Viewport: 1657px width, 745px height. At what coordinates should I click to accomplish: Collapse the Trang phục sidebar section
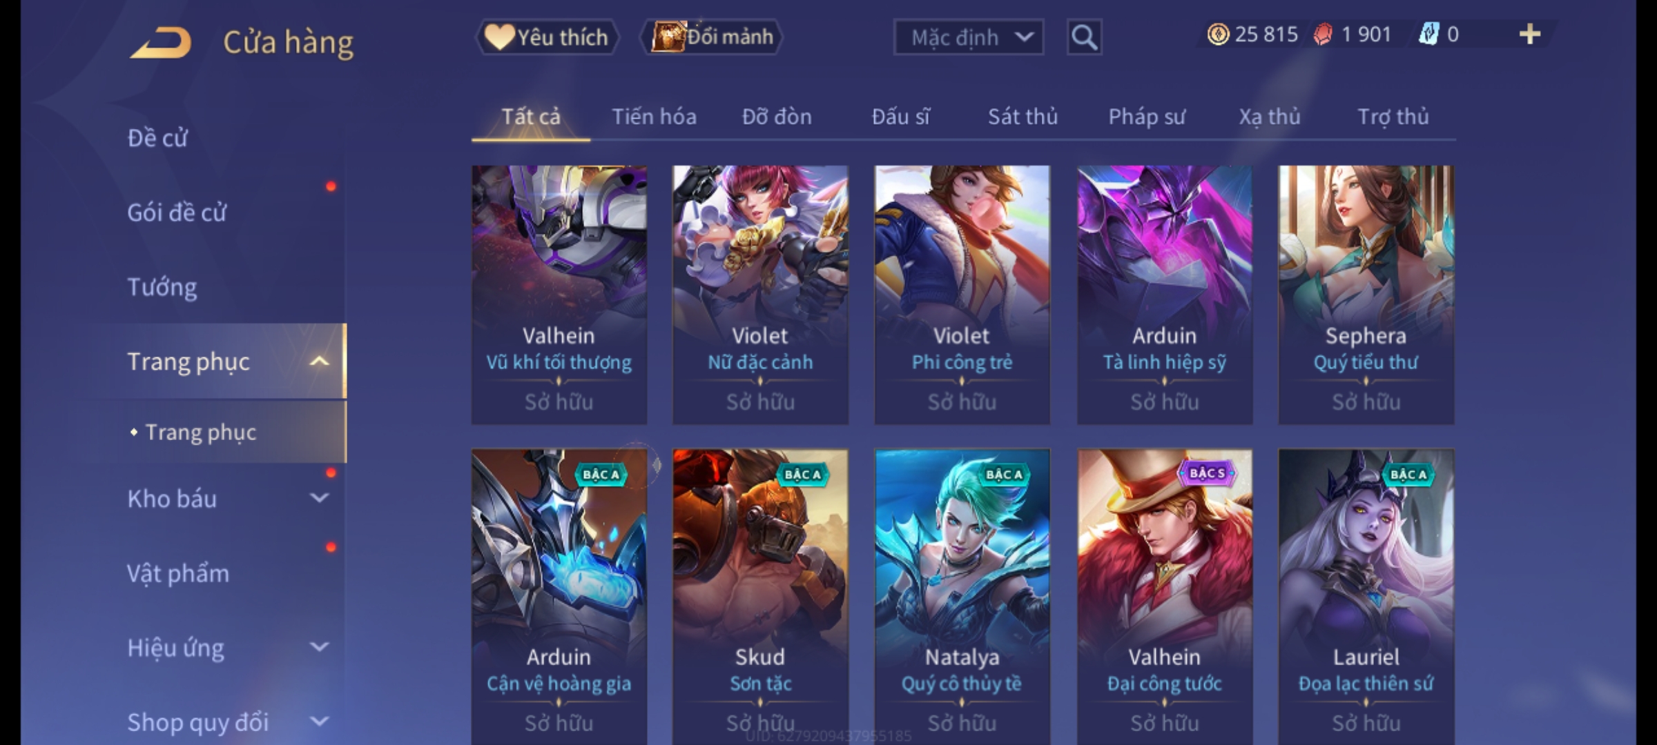(x=319, y=361)
